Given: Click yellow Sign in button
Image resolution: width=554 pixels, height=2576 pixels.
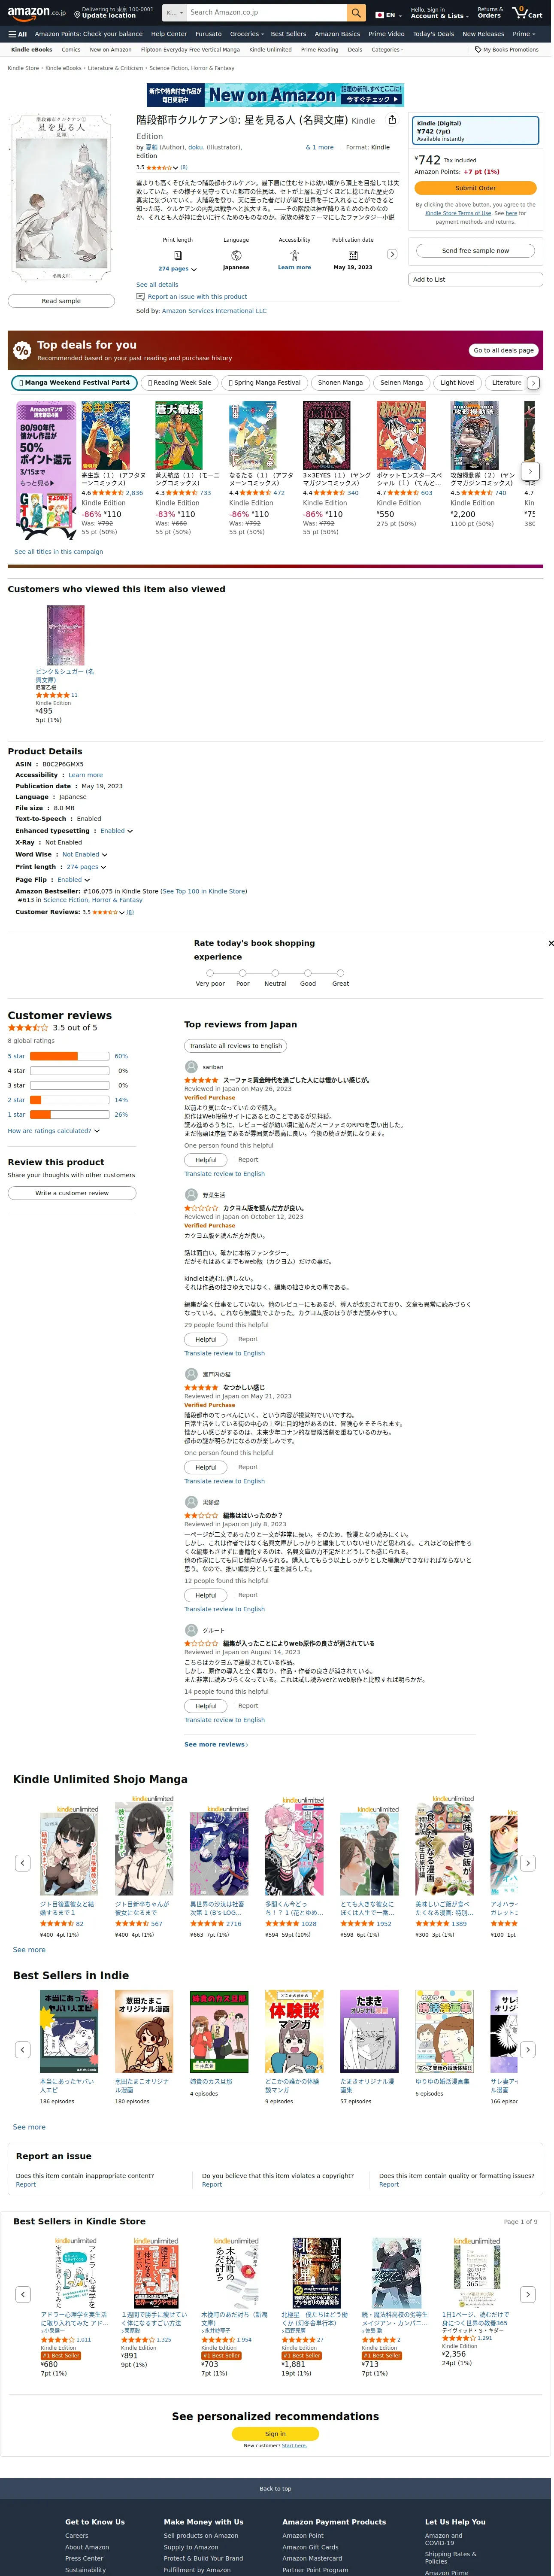Looking at the screenshot, I should point(275,2434).
